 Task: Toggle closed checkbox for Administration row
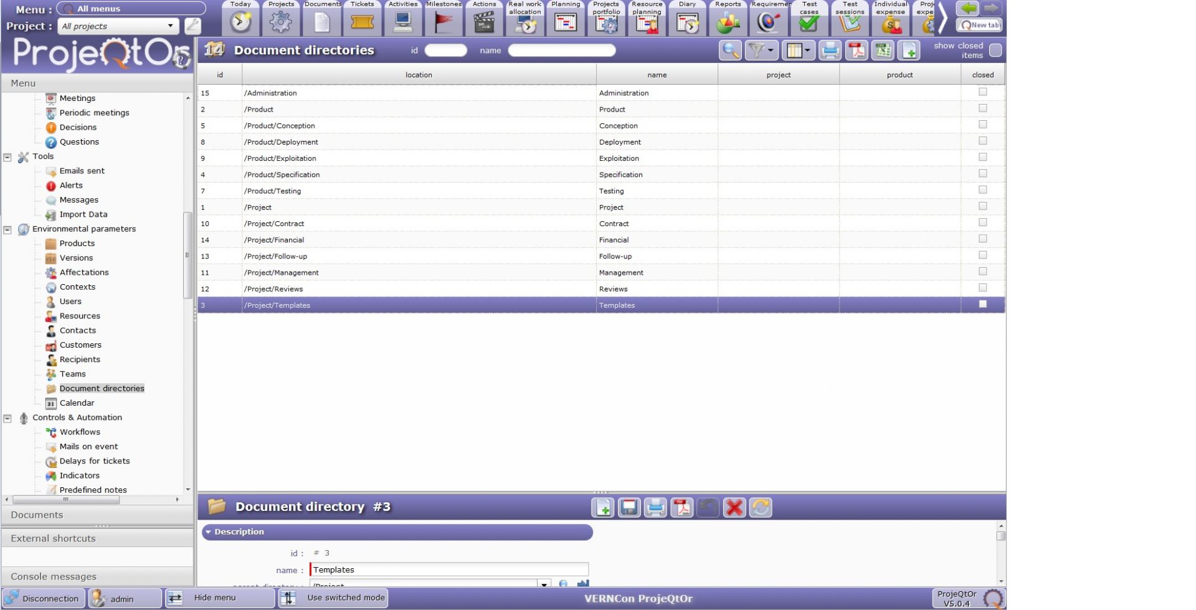coord(982,92)
